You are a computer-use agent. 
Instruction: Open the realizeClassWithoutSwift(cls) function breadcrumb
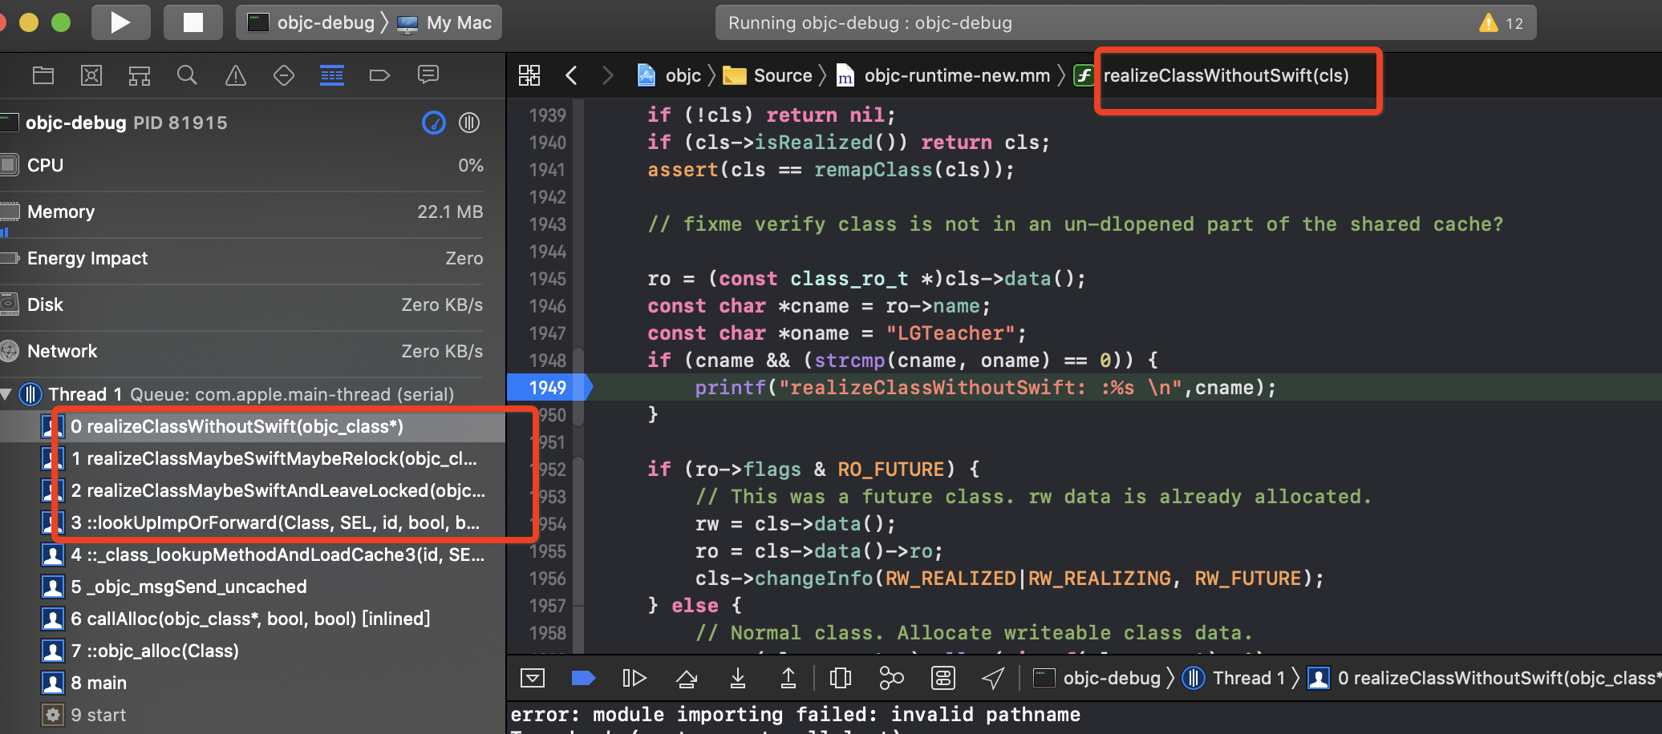pyautogui.click(x=1211, y=75)
